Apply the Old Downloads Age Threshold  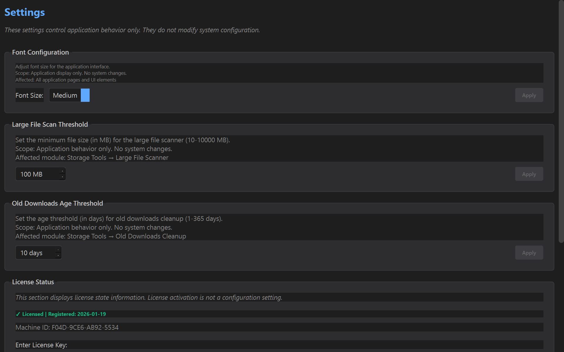click(529, 253)
